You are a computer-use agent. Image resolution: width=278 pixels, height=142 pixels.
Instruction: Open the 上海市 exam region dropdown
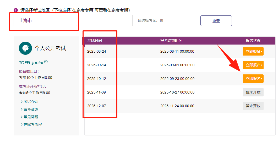pos(45,20)
